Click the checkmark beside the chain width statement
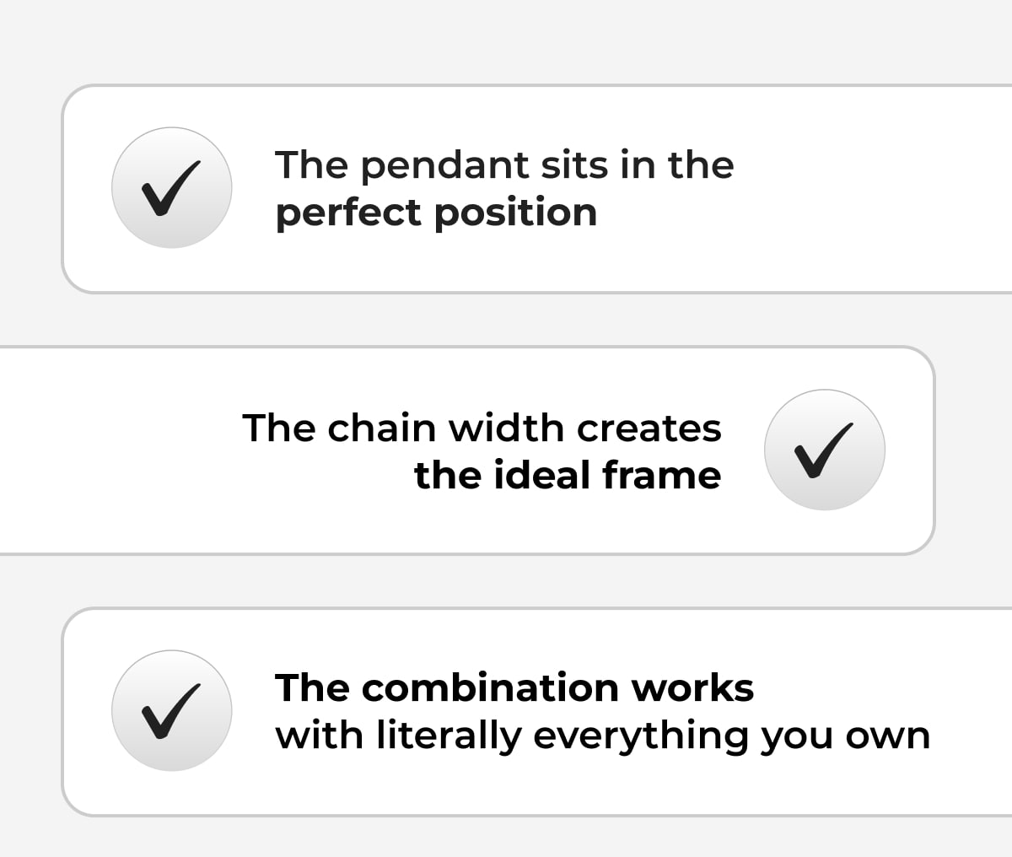 point(824,450)
